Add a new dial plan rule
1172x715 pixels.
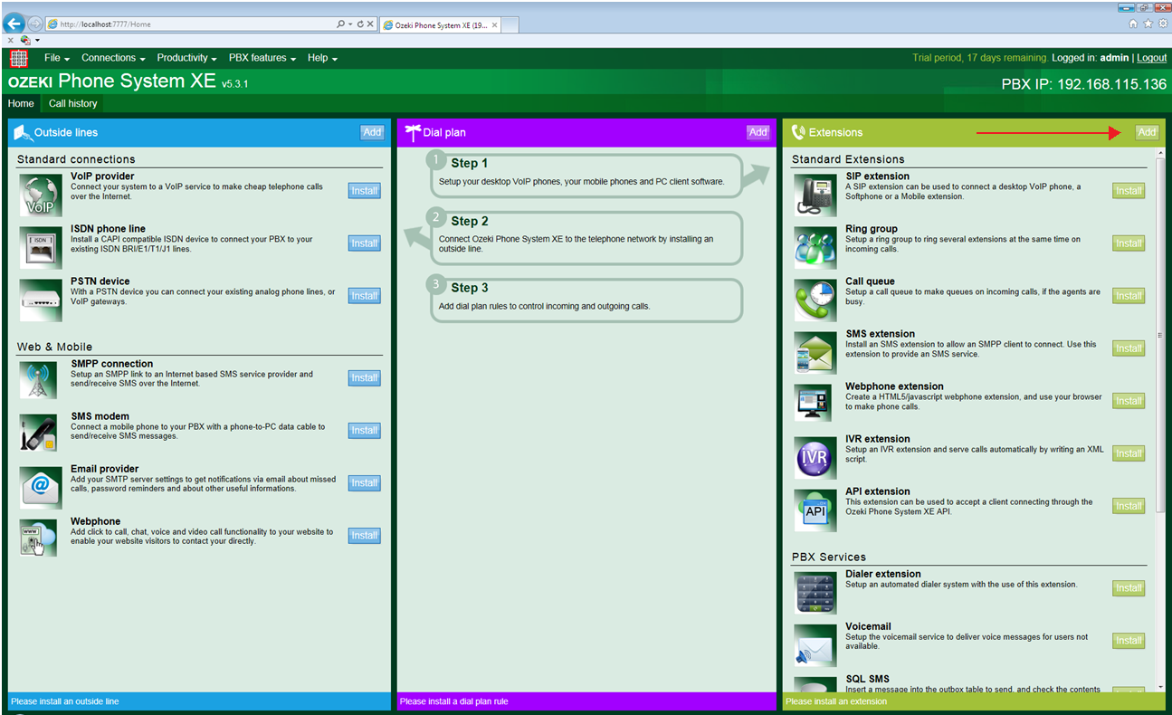pyautogui.click(x=758, y=132)
